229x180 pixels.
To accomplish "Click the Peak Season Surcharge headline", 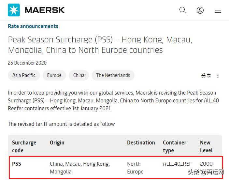I will [x=100, y=45].
